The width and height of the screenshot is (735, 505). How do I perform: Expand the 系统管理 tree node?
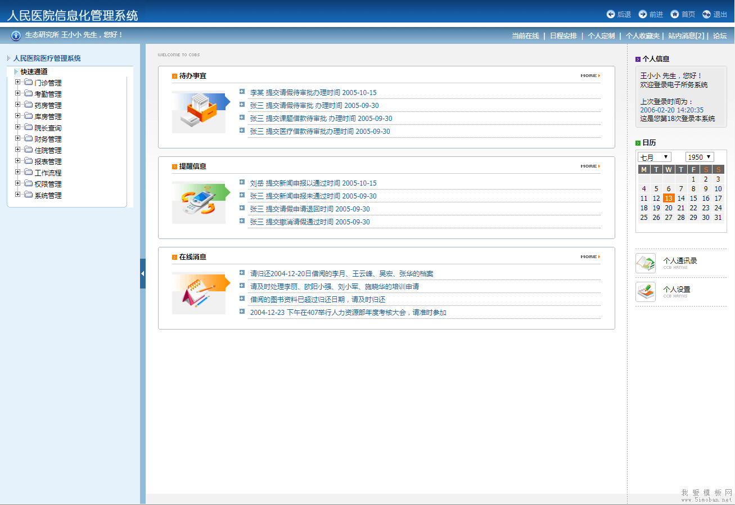point(18,195)
